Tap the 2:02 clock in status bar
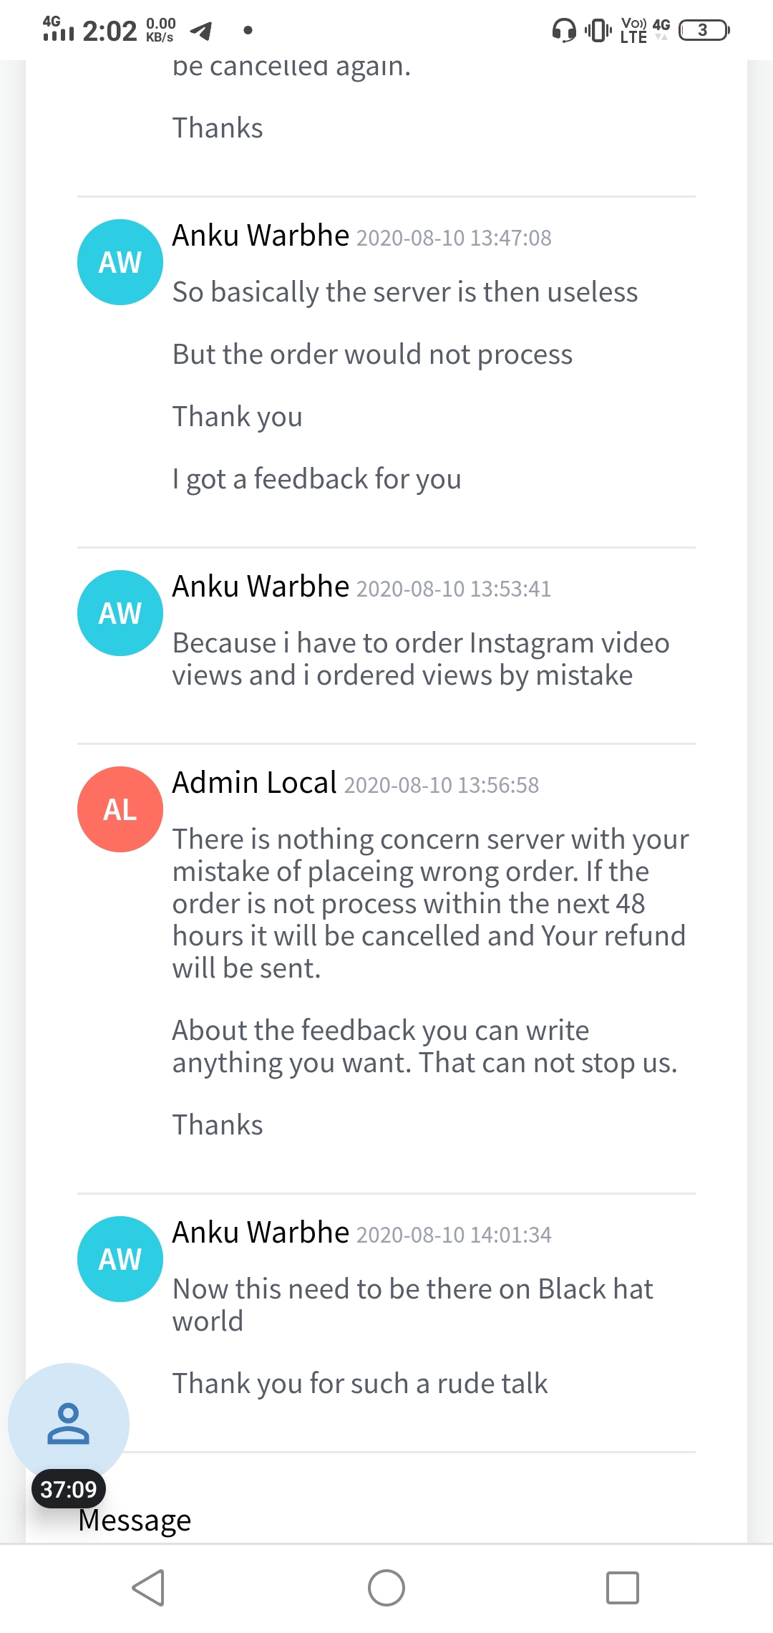The image size is (773, 1633). click(110, 31)
